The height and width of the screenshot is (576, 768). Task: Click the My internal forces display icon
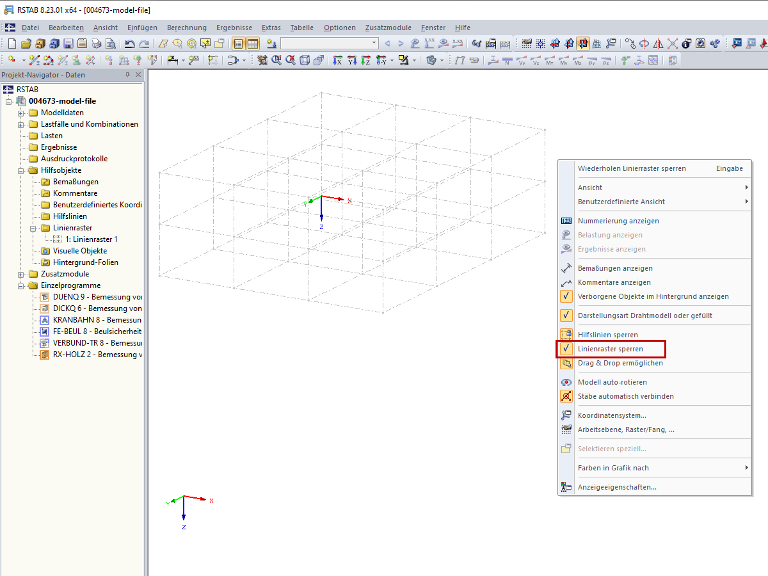[563, 60]
